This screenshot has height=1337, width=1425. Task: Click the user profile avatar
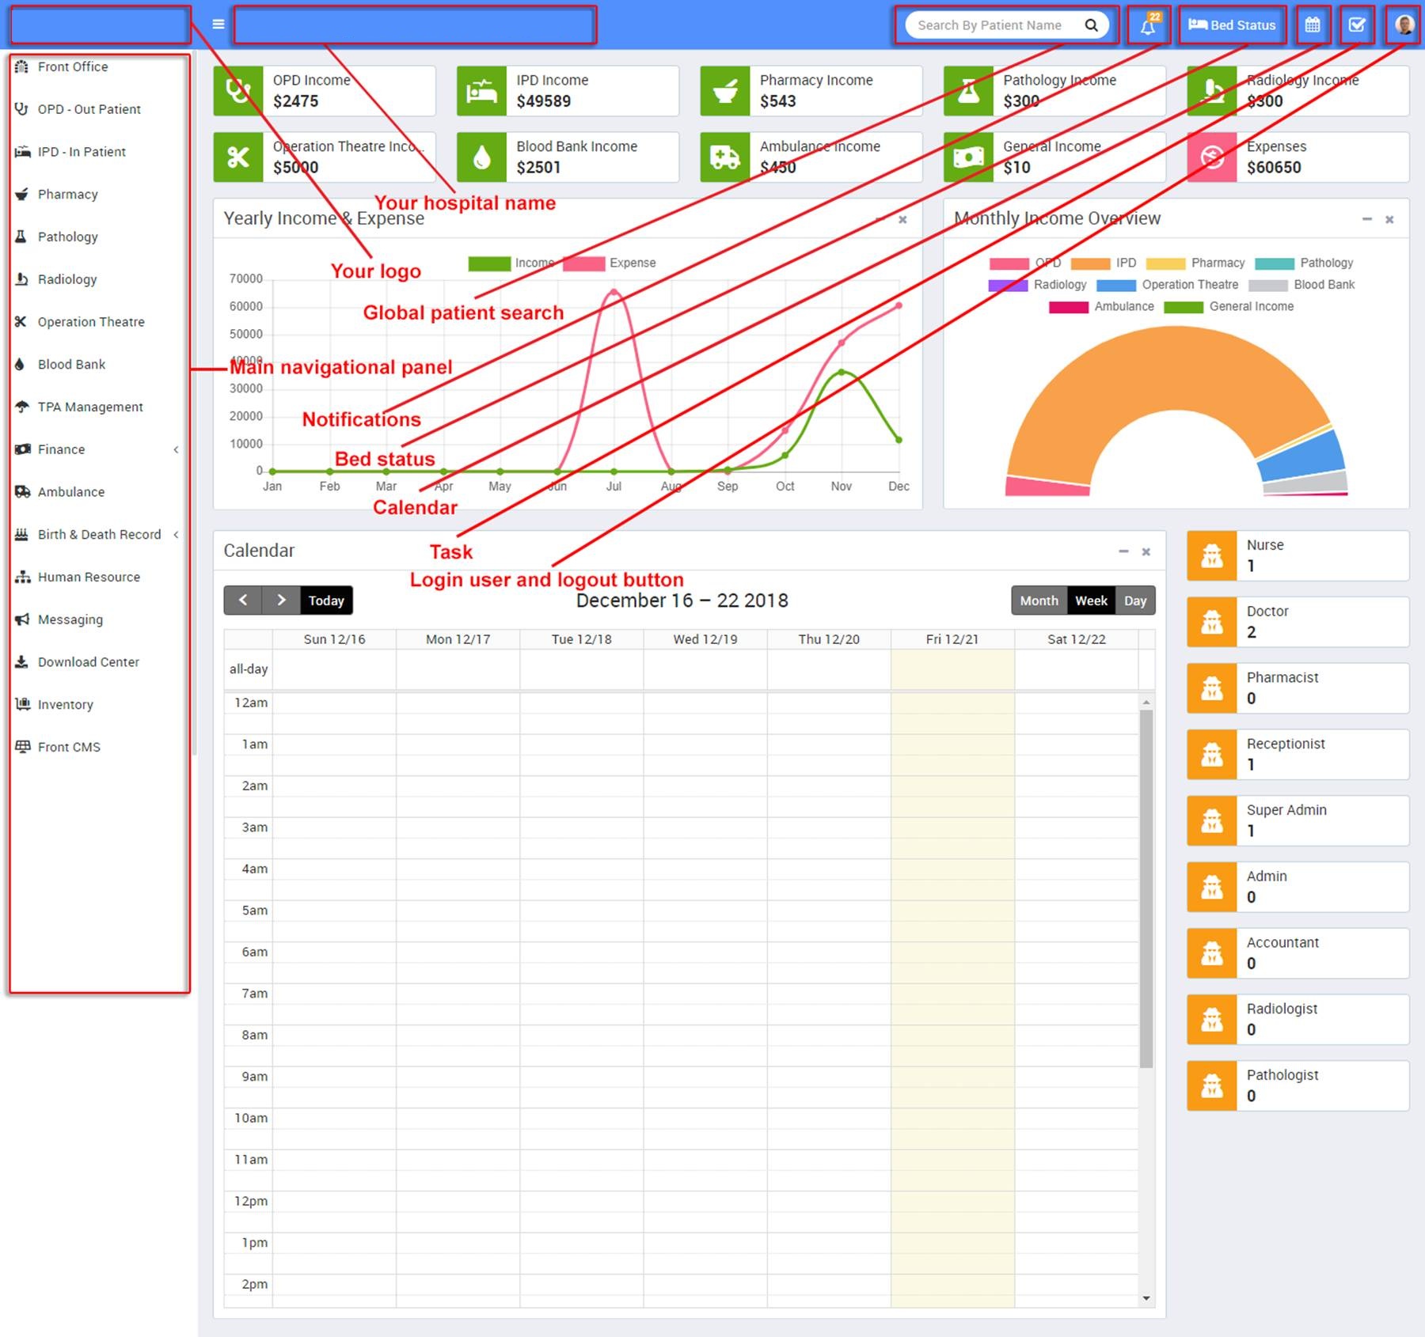click(x=1404, y=25)
